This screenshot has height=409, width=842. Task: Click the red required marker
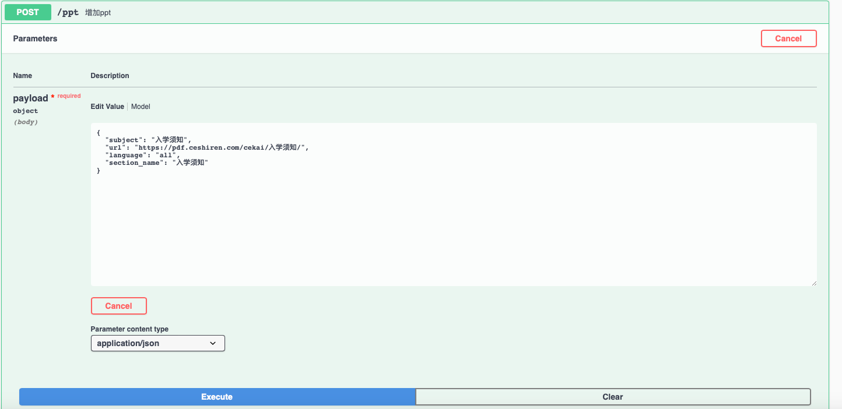click(66, 96)
